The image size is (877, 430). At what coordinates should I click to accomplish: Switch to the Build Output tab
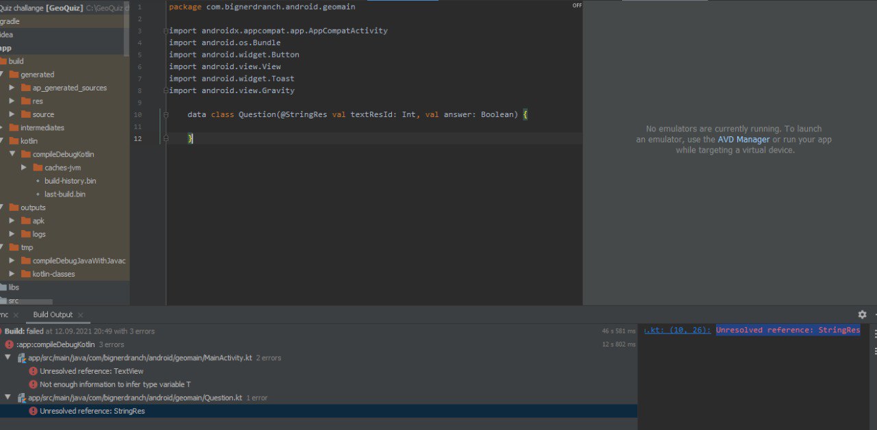(53, 315)
